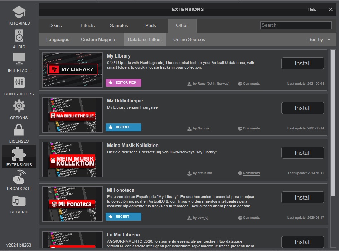339x251 pixels.
Task: Install the Meine Musik Kollektion extension
Action: (x=303, y=153)
